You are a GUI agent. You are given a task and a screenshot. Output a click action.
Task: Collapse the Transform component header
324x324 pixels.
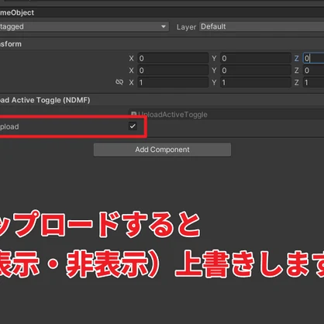tap(162, 44)
